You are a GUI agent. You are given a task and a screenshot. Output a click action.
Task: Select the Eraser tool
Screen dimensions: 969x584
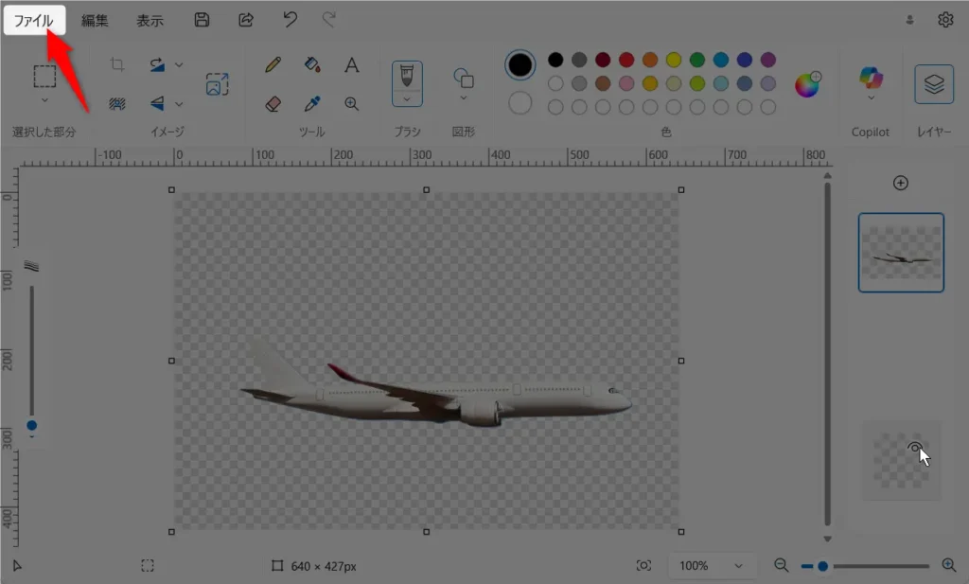273,104
